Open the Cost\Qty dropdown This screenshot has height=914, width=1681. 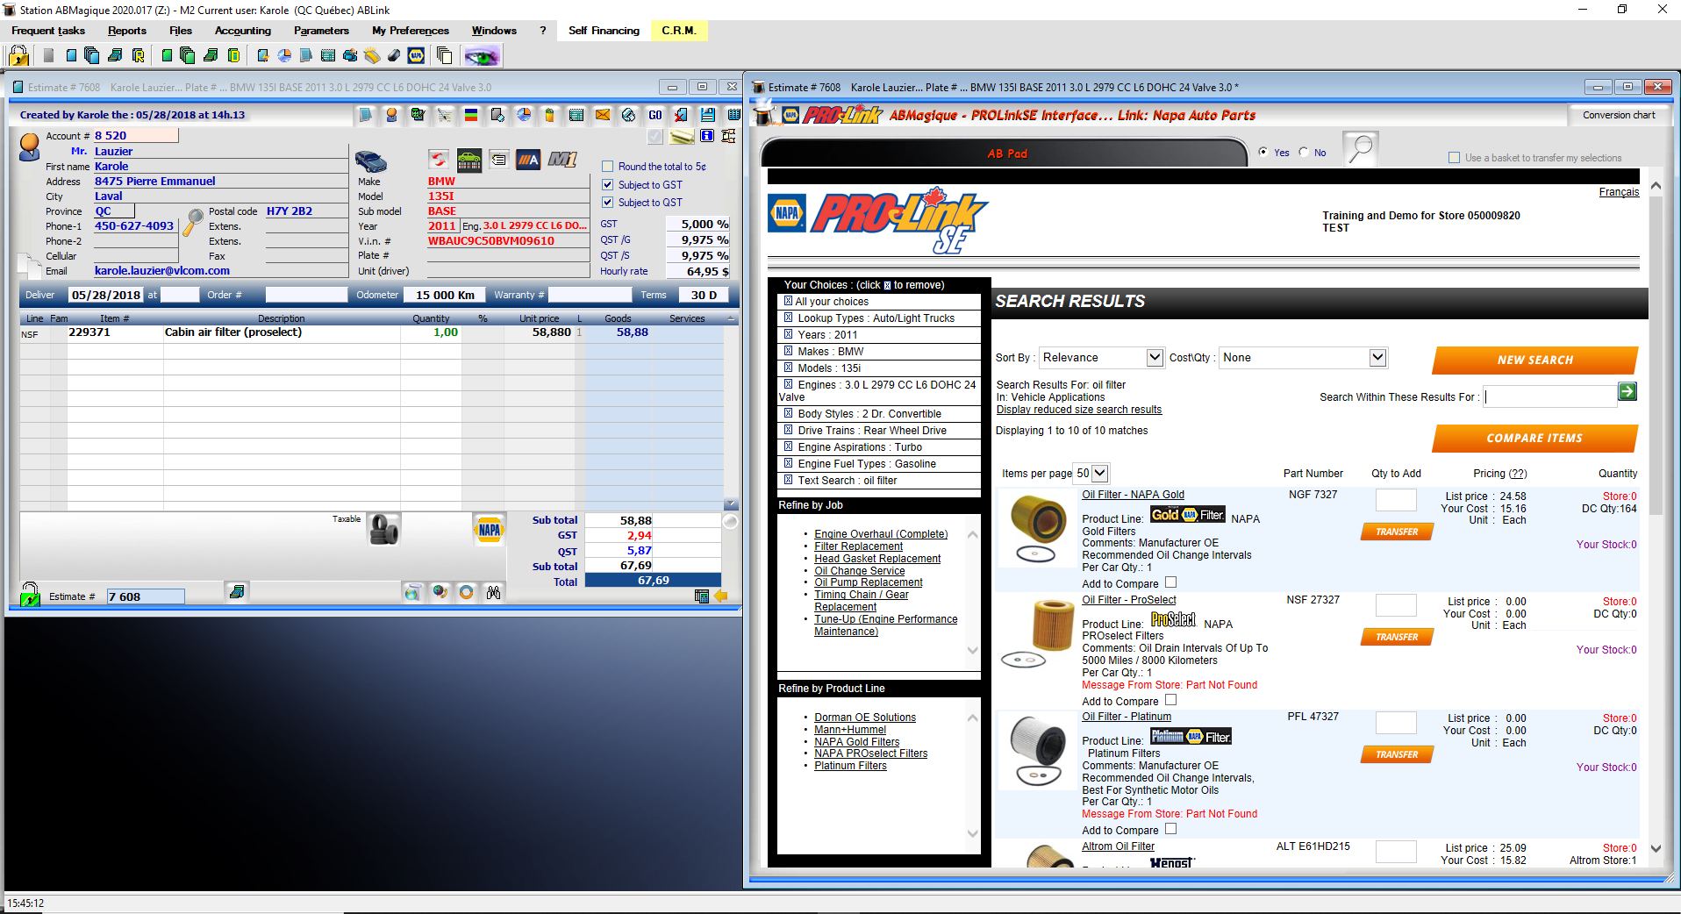tap(1376, 357)
